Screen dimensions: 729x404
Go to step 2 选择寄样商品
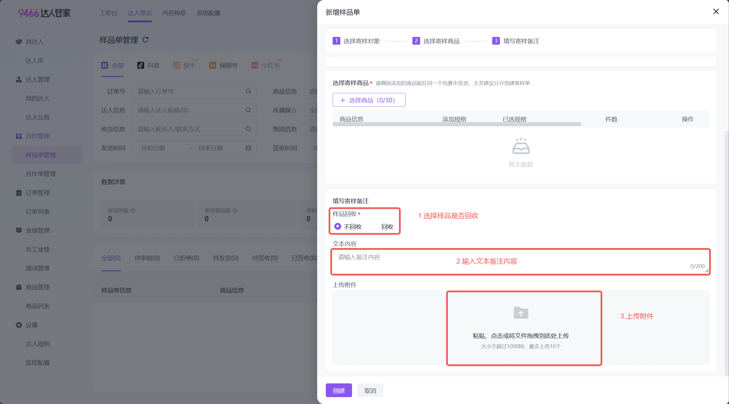point(436,41)
